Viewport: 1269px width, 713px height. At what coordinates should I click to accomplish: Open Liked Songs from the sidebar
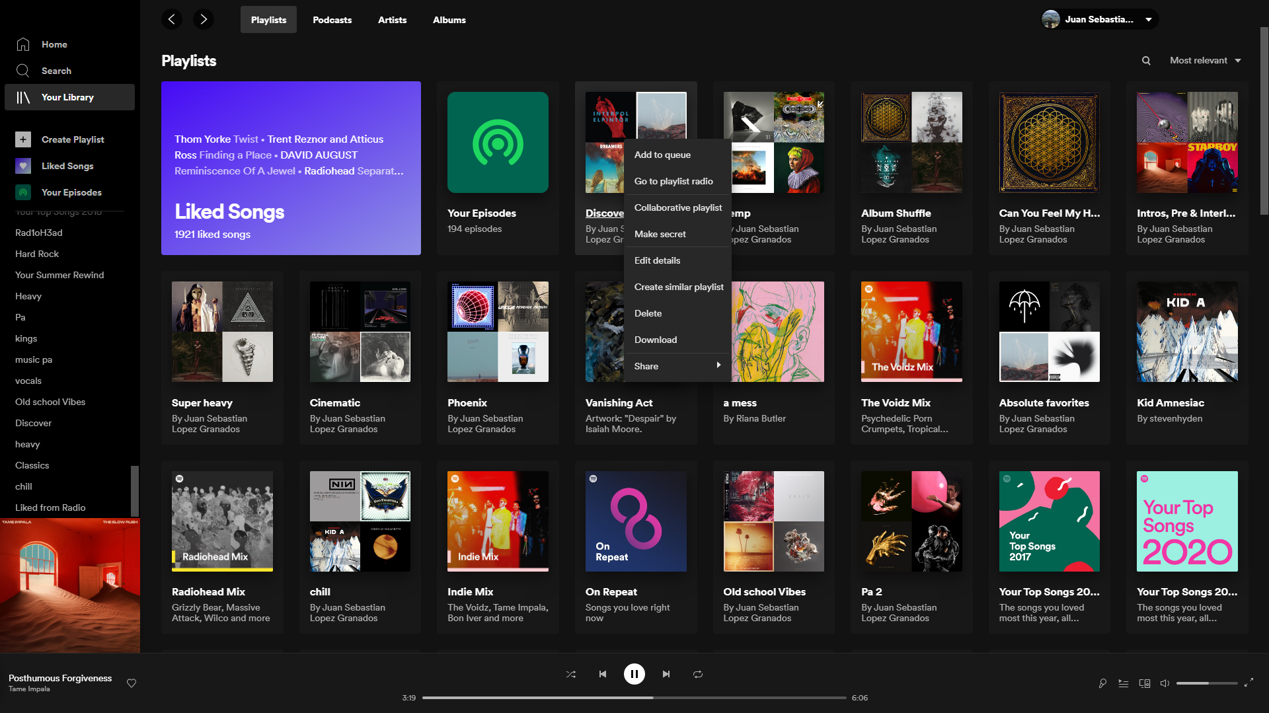67,166
